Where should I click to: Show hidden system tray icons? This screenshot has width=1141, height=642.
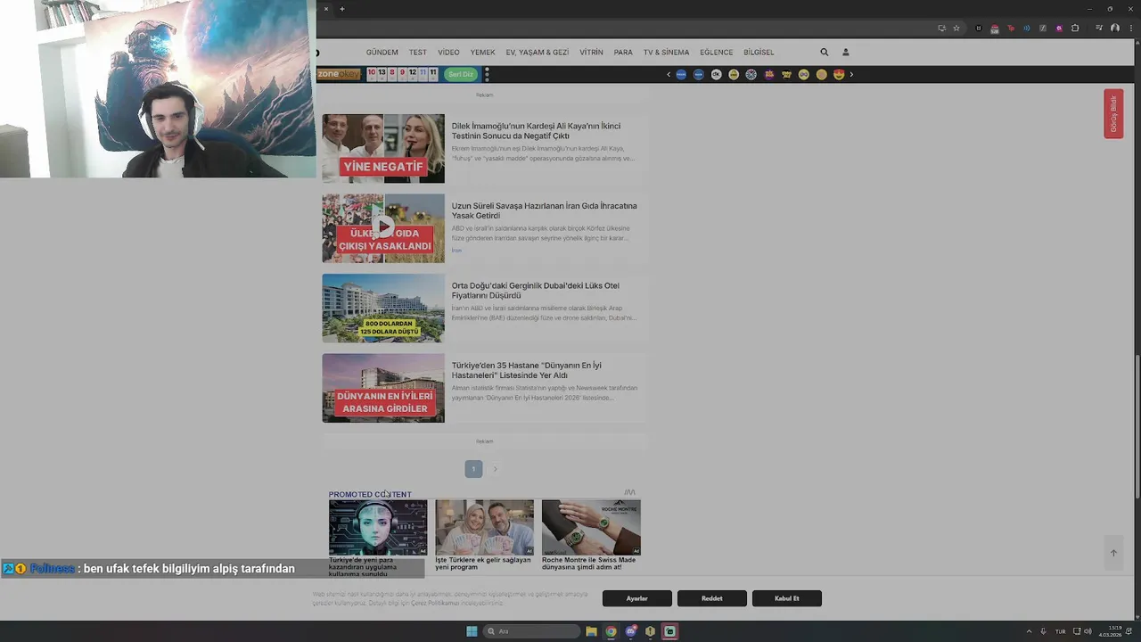click(1029, 631)
